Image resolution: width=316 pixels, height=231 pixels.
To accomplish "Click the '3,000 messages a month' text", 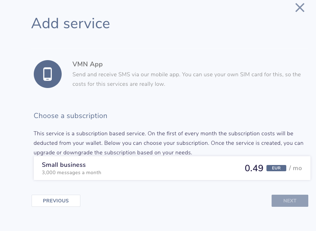I will coord(72,172).
